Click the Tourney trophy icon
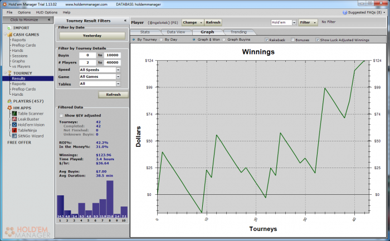This screenshot has height=241, width=390. pyautogui.click(x=9, y=73)
